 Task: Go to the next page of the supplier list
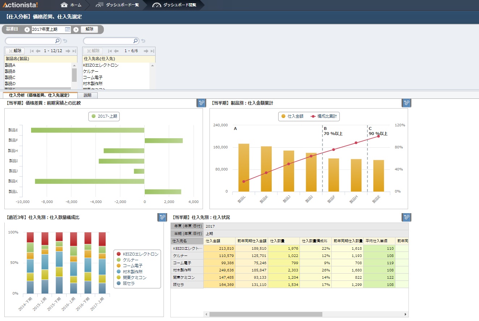click(146, 51)
